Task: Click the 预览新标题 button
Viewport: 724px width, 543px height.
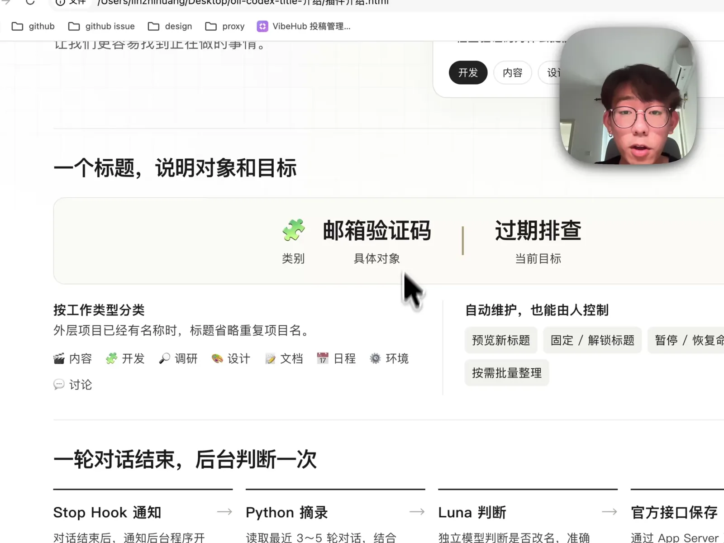Action: [501, 340]
